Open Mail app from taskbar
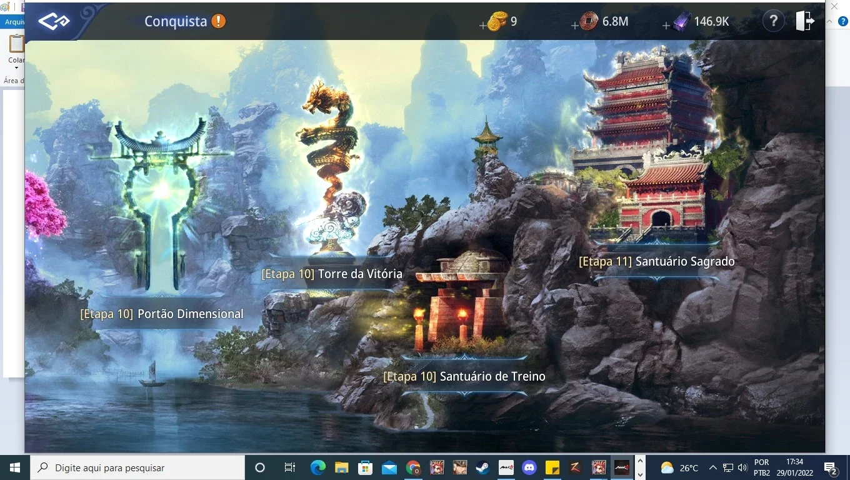The image size is (850, 480). pos(389,467)
